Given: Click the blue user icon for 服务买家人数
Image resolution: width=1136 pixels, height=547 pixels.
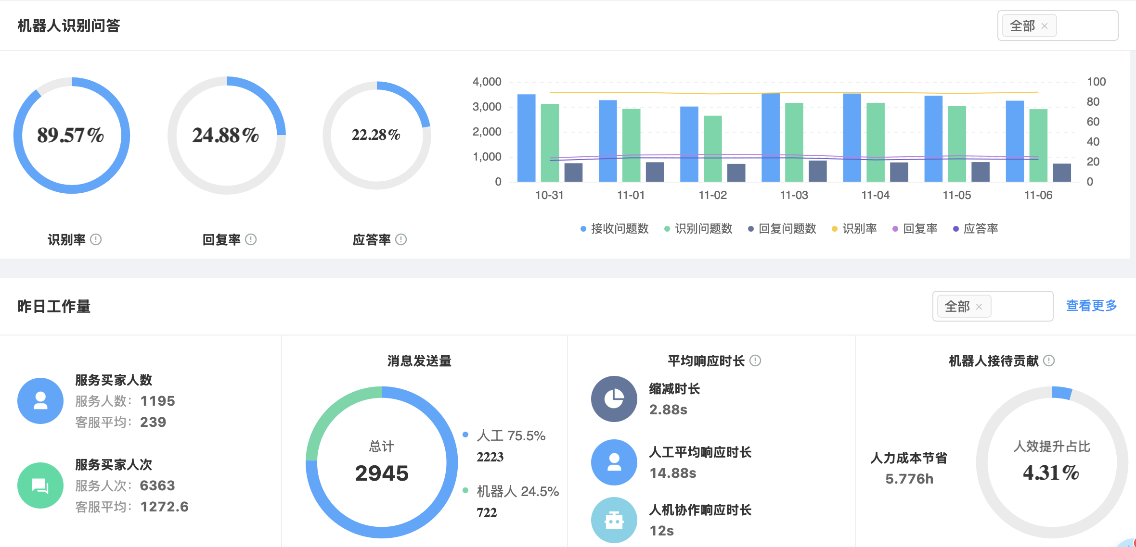Looking at the screenshot, I should 40,400.
